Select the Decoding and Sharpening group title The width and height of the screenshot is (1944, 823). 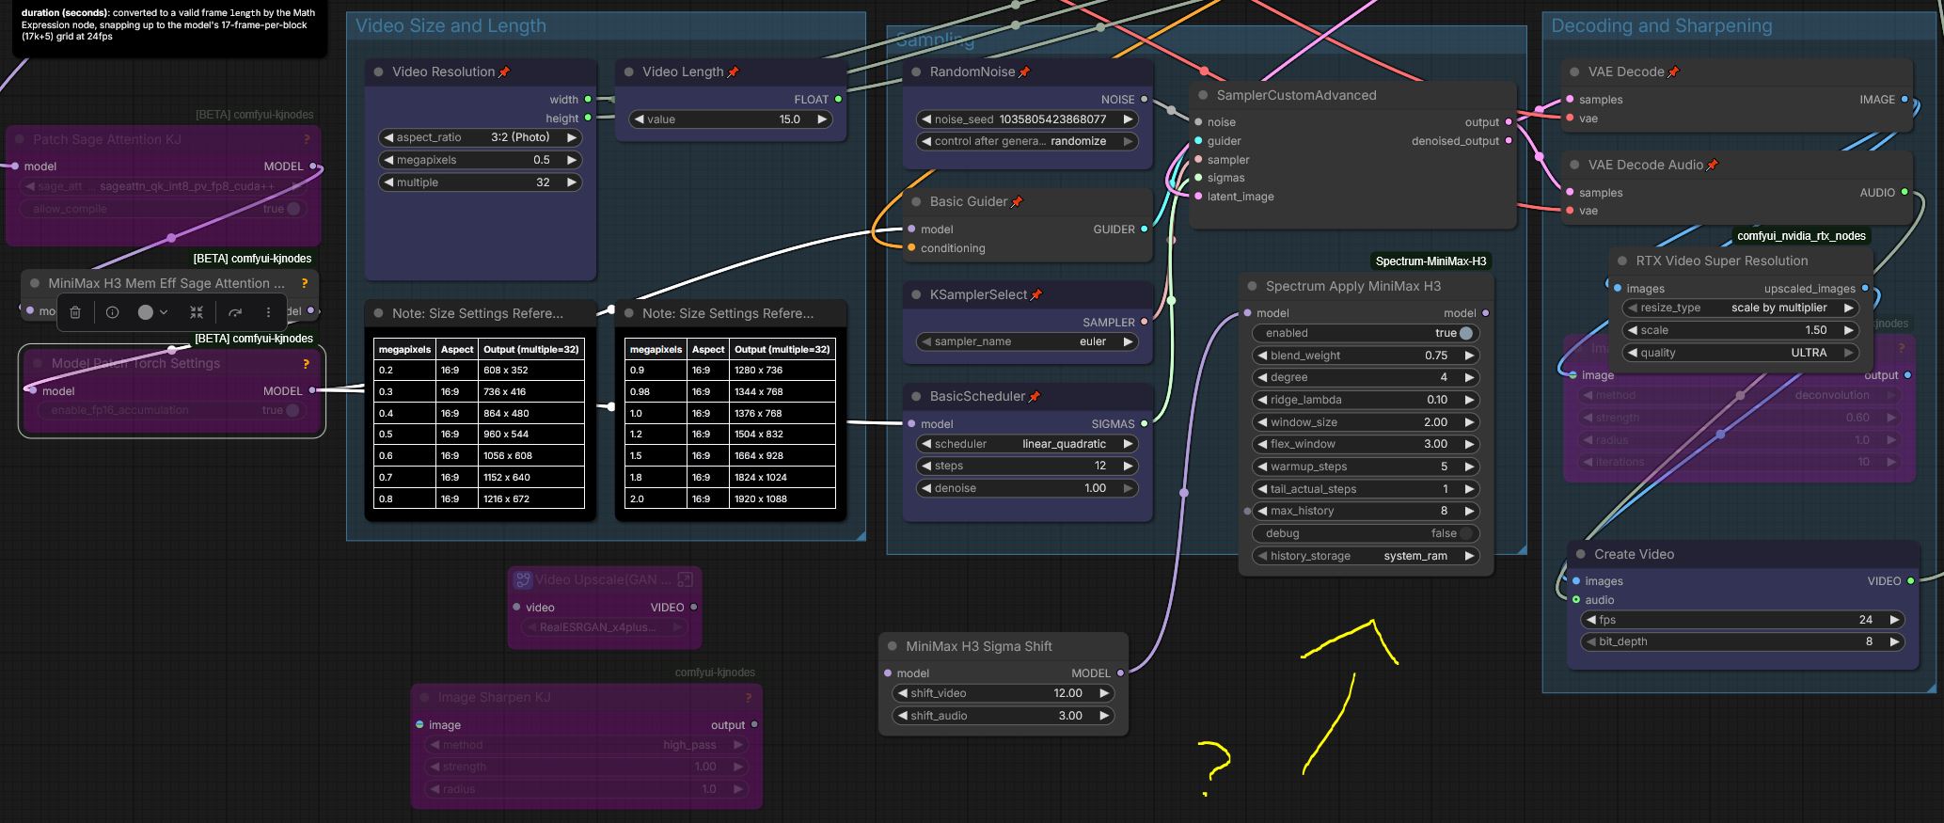1661,26
